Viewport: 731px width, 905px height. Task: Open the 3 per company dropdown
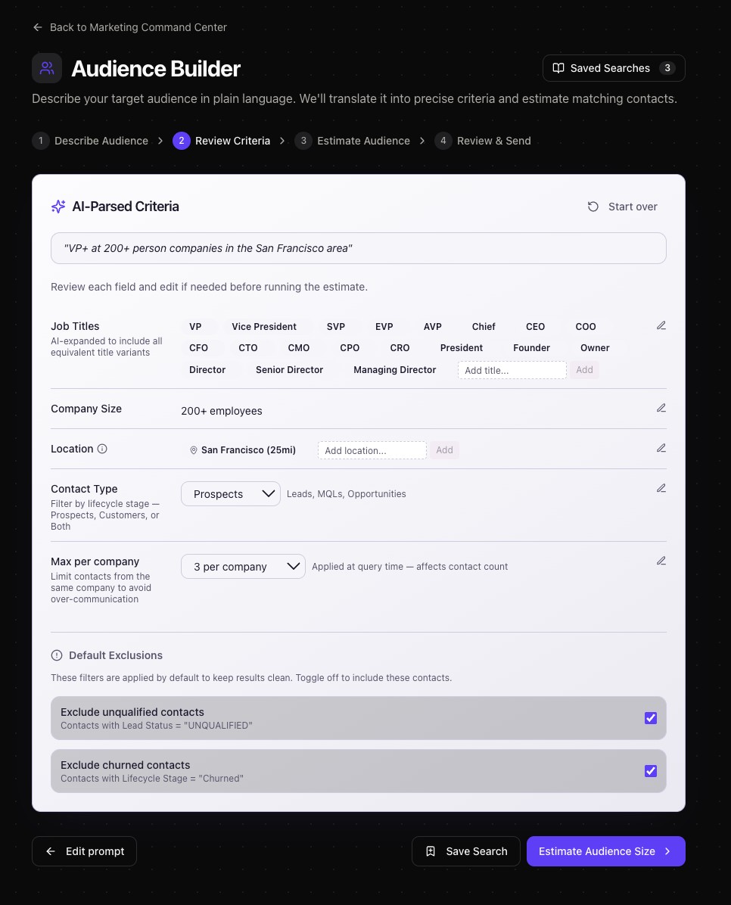[x=243, y=567]
